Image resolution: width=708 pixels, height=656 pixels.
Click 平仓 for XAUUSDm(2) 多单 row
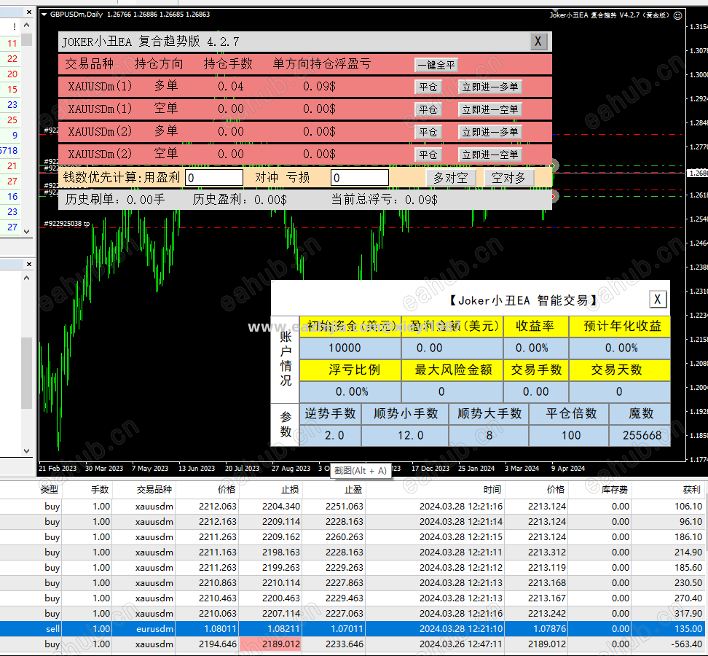(x=428, y=132)
